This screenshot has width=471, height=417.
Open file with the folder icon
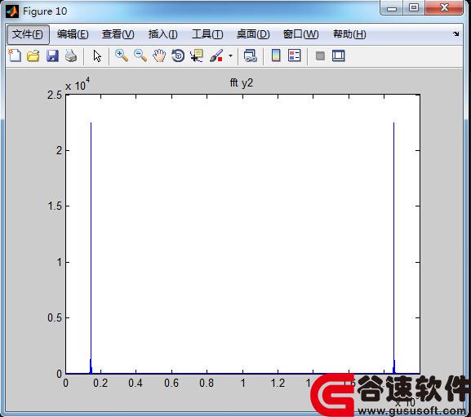[33, 55]
